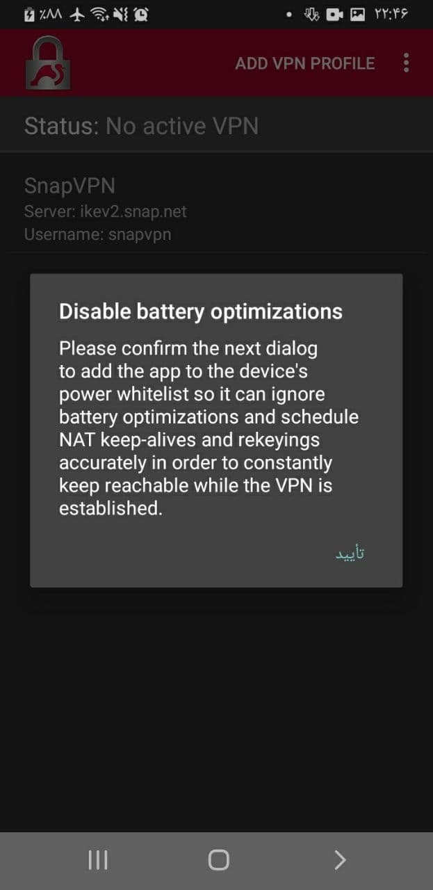
Task: Go back using the navigation arrow
Action: coord(340,861)
